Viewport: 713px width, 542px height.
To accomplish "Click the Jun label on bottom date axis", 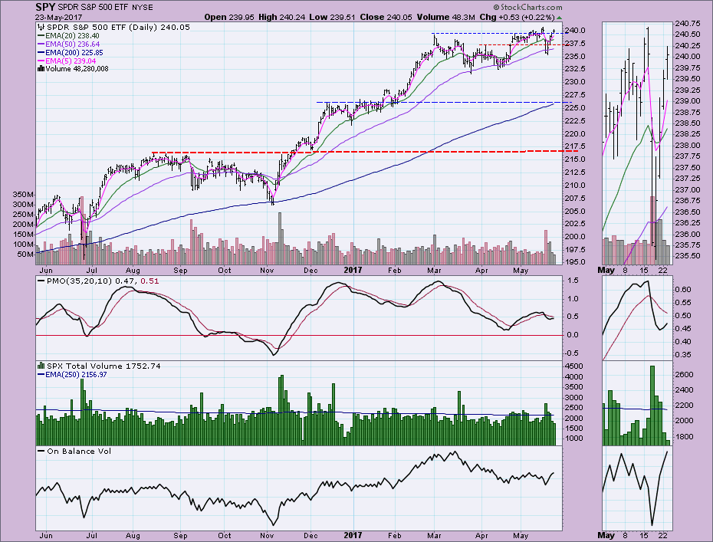I will click(x=46, y=535).
